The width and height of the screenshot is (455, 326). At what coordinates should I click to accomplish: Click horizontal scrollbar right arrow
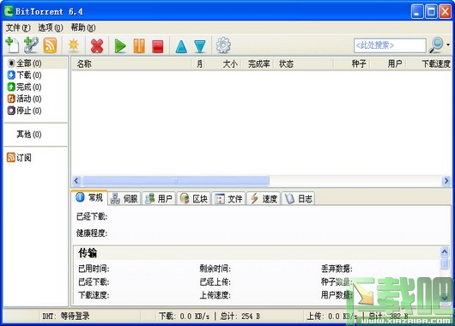446,181
